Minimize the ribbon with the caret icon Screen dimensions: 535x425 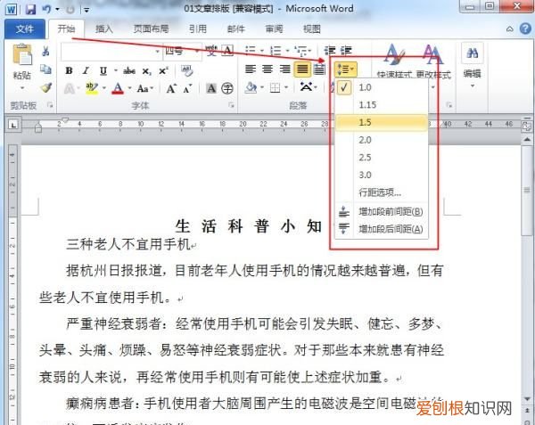509,29
